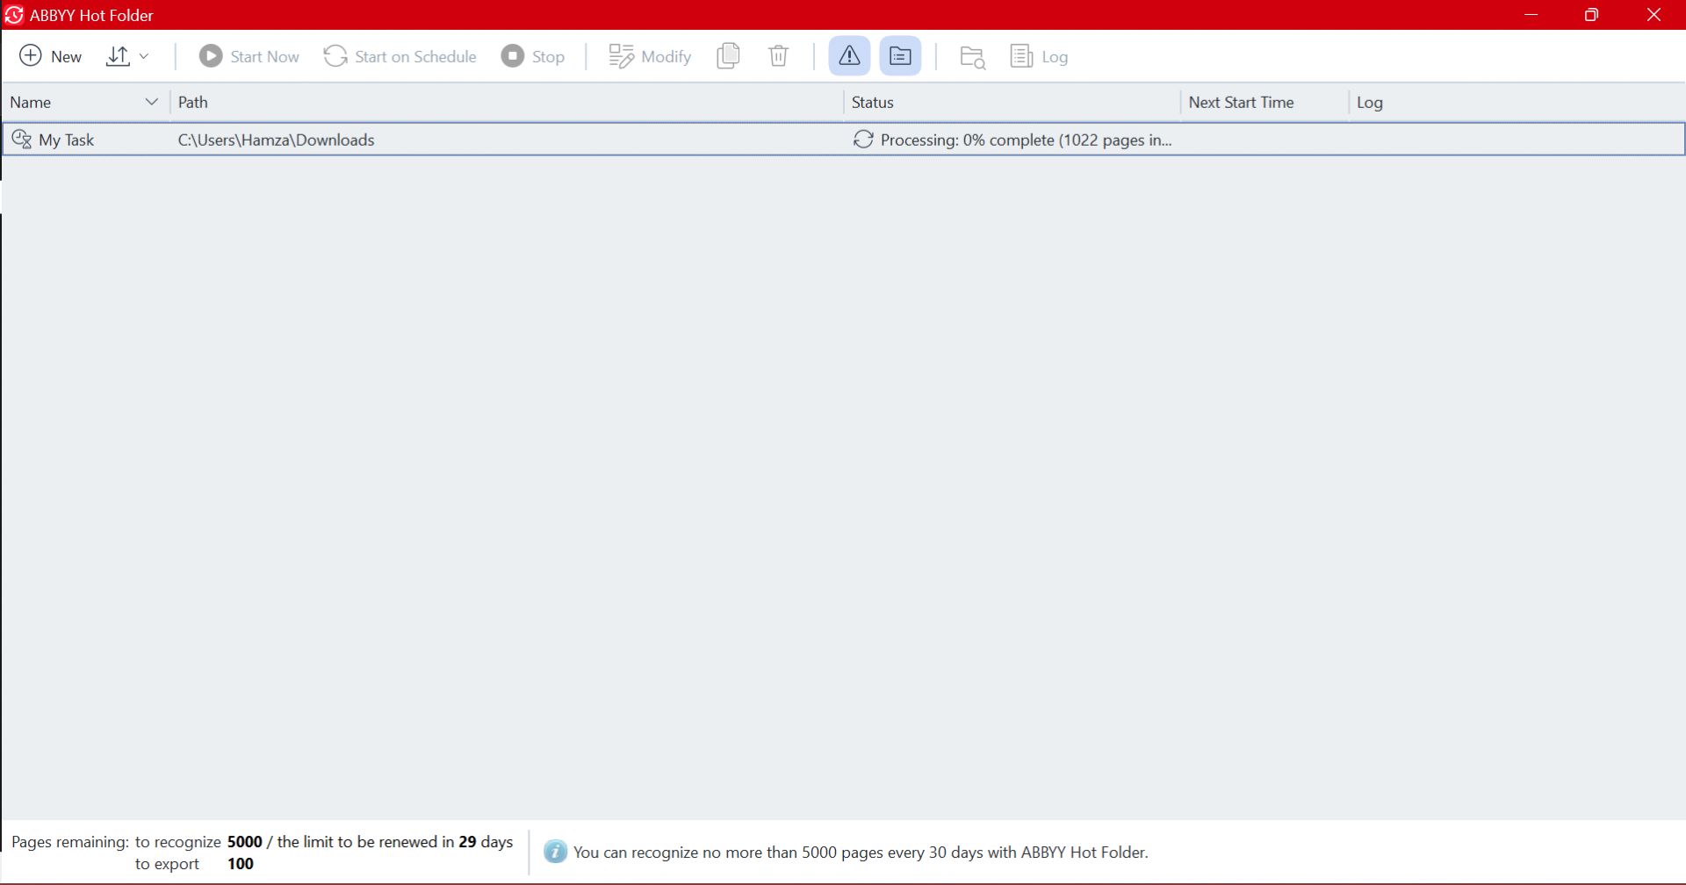The image size is (1686, 885).
Task: Click the 5000 pages to recognize value
Action: click(x=245, y=841)
